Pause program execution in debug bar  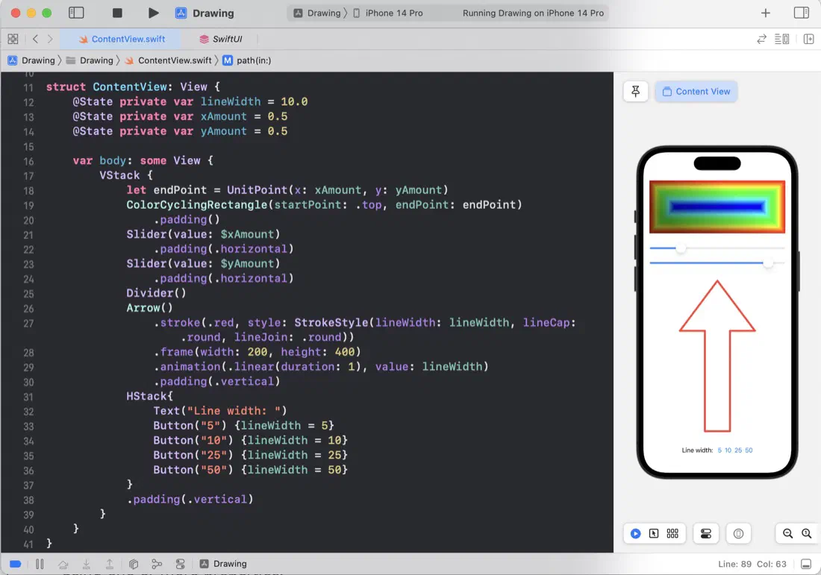(40, 564)
